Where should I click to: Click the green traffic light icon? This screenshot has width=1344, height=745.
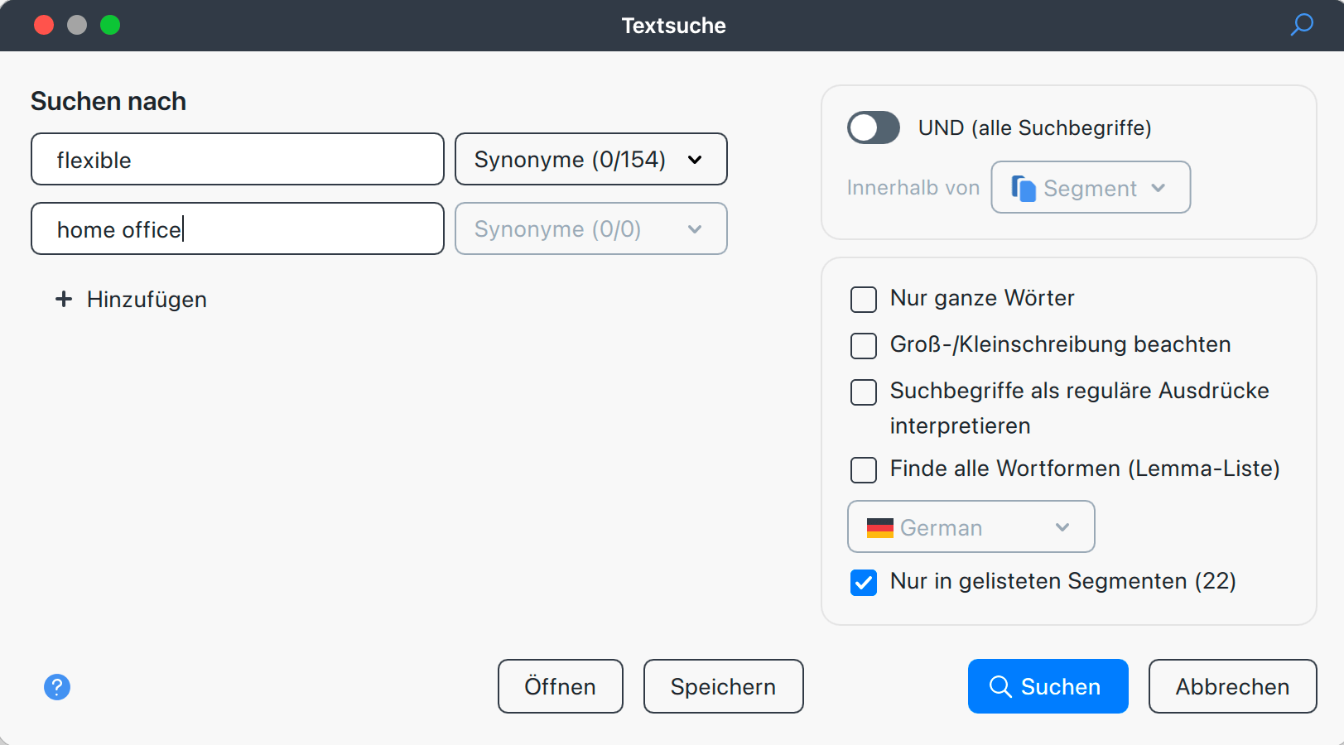pos(110,25)
